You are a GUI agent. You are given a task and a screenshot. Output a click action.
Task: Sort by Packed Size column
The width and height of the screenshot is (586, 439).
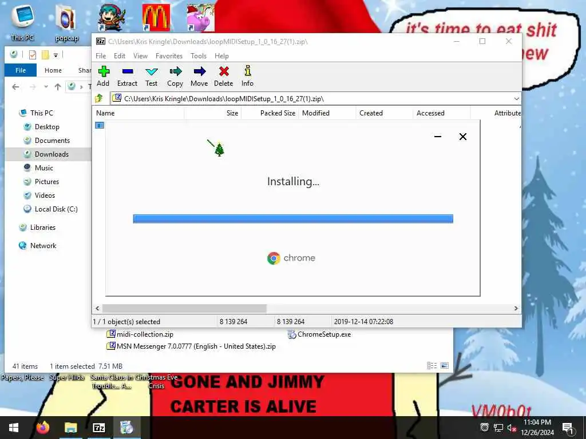[270, 113]
